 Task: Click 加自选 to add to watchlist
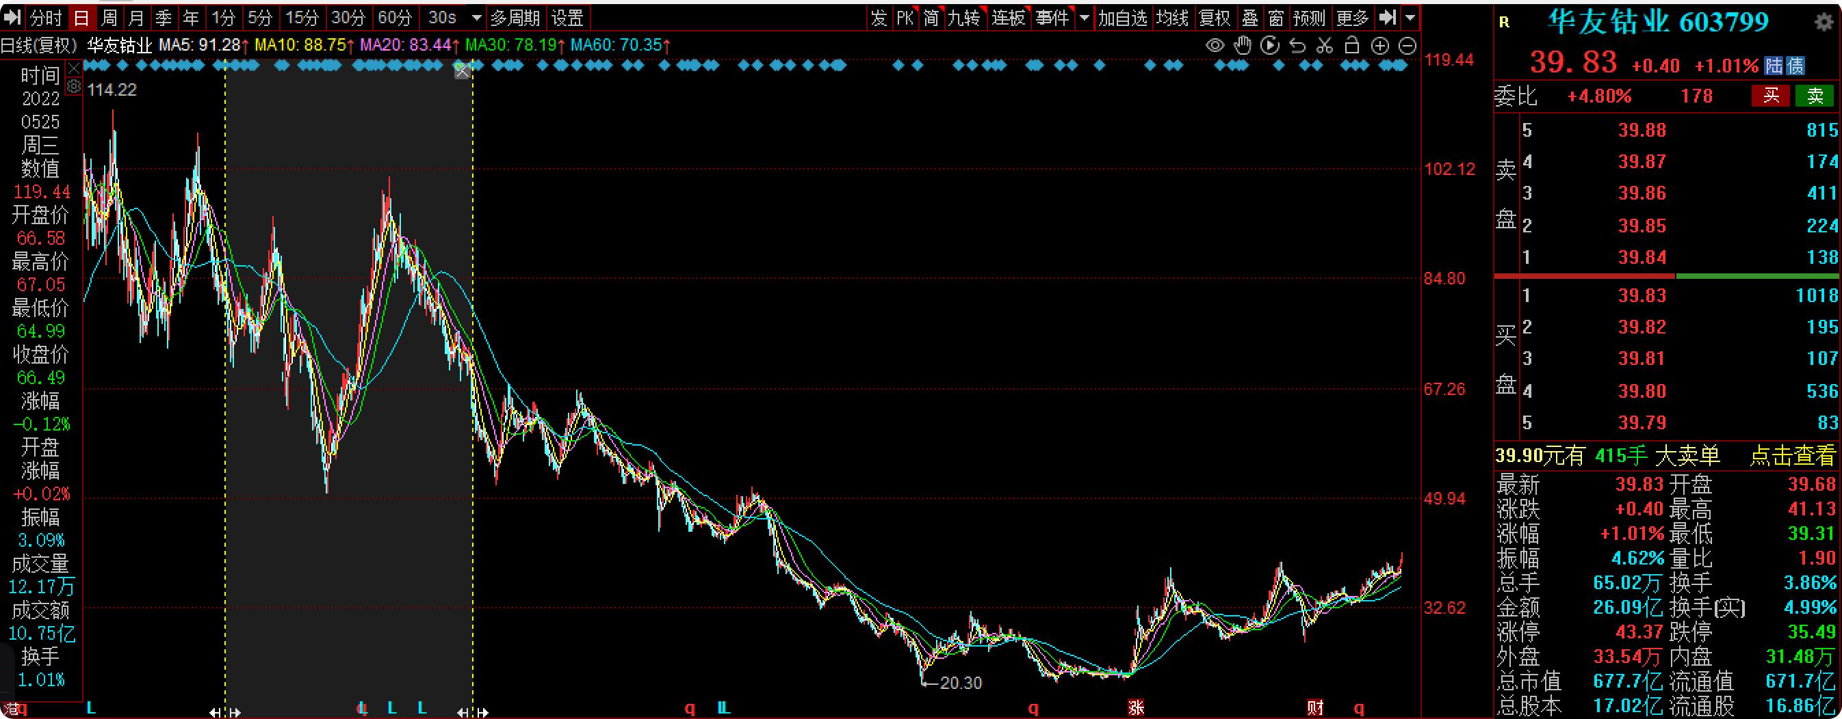tap(1123, 17)
